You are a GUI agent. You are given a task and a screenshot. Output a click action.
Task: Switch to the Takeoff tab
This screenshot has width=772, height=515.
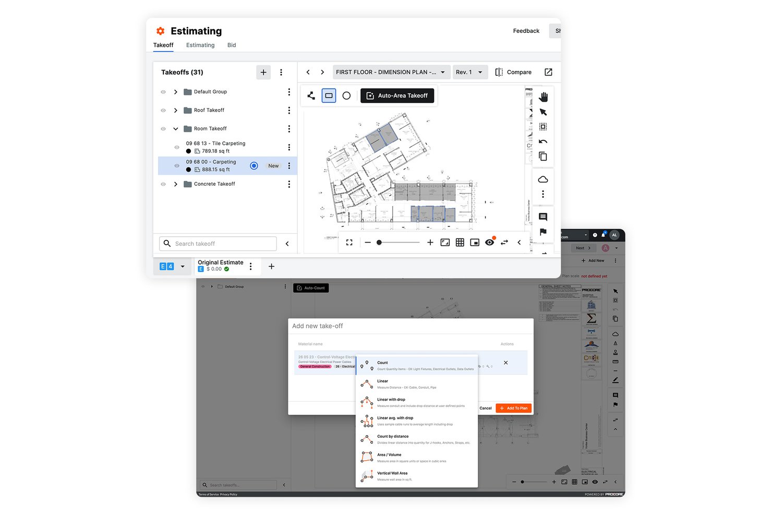163,45
